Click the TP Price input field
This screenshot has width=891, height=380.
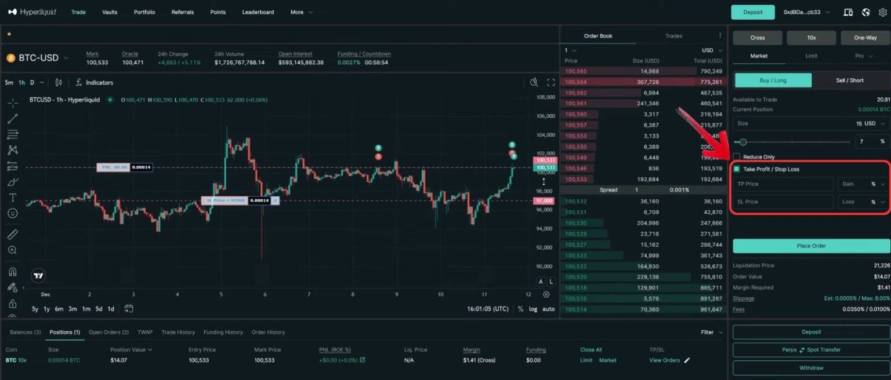782,184
